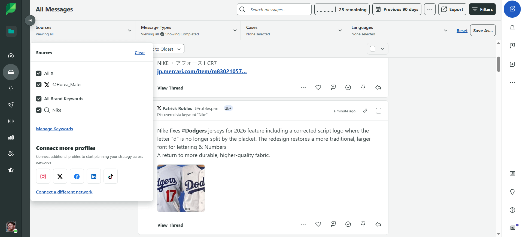Image resolution: width=523 pixels, height=237 pixels.
Task: Like the Patrick Robles post
Action: (318, 224)
